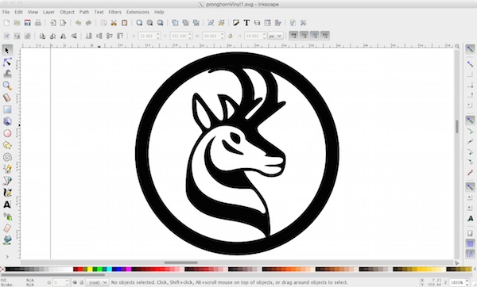Open the (root) layer dropdown
This screenshot has width=477, height=287.
[x=97, y=282]
